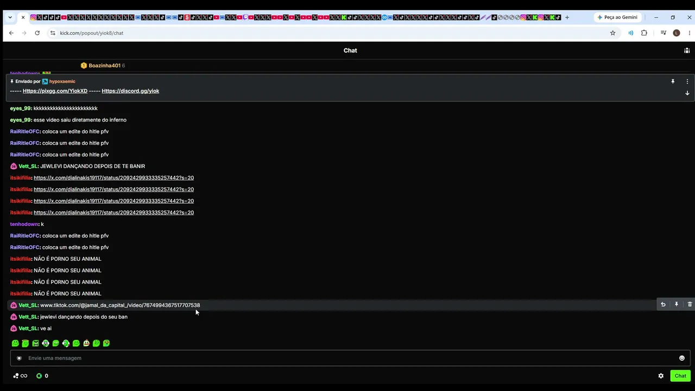Image resolution: width=695 pixels, height=391 pixels.
Task: Insert the first green quick emote
Action: click(x=15, y=343)
